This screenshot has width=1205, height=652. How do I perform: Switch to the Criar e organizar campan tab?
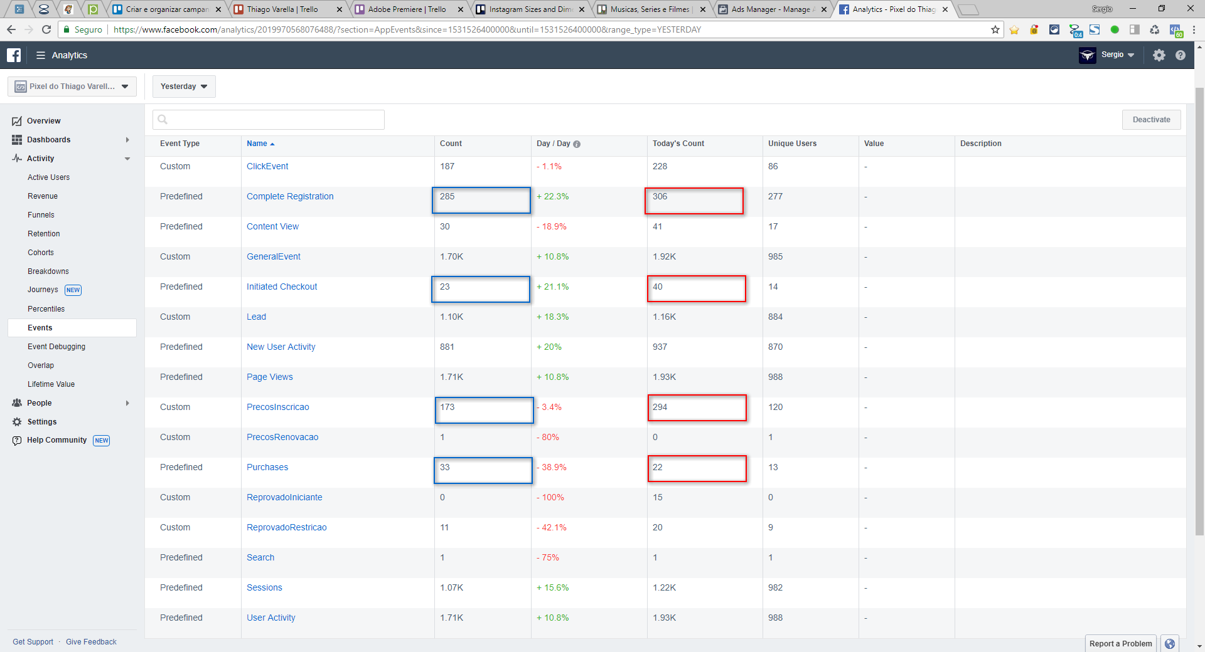pos(166,9)
